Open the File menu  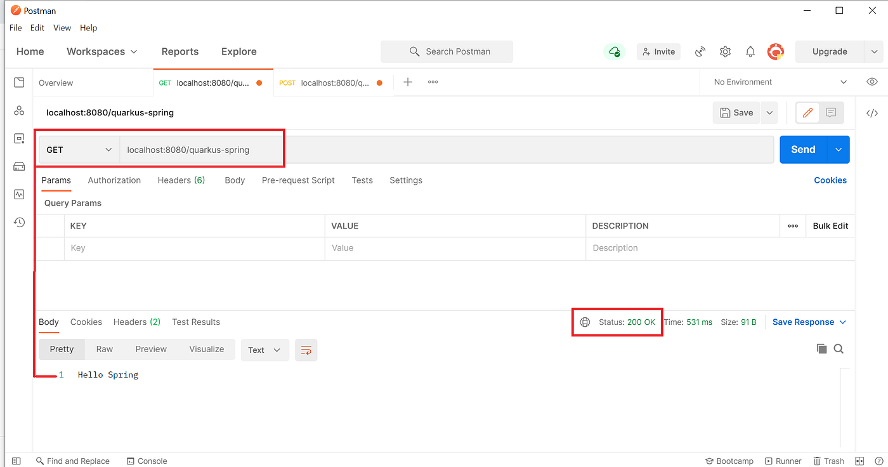pos(16,28)
